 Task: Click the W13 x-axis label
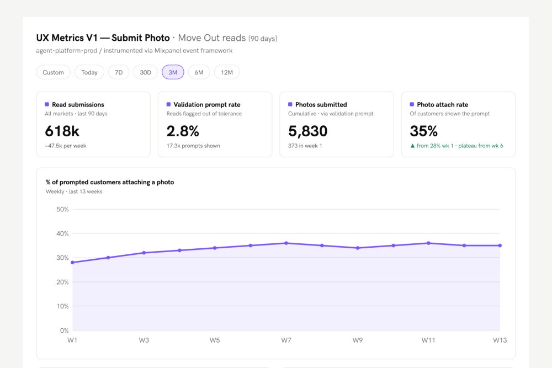pyautogui.click(x=500, y=340)
